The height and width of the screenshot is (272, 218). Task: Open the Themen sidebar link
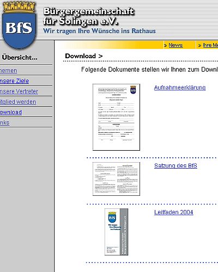(x=9, y=70)
